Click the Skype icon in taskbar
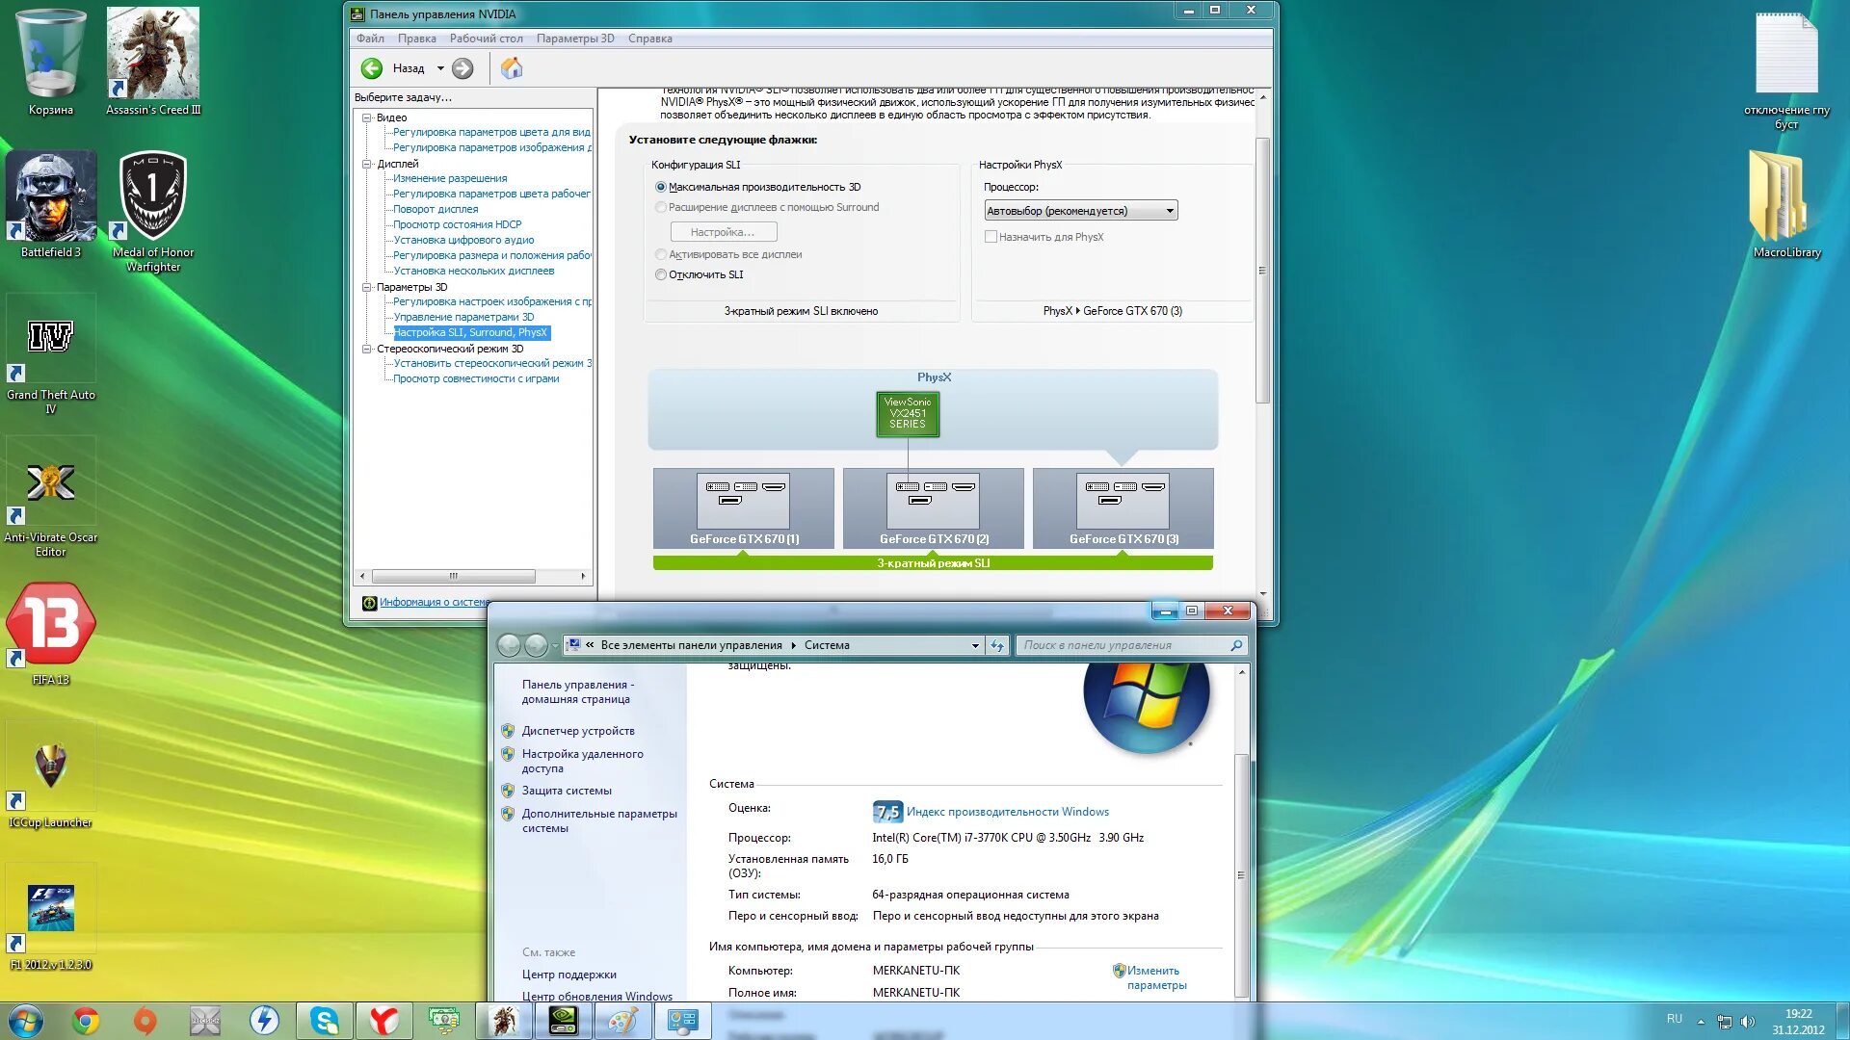 click(x=325, y=1020)
